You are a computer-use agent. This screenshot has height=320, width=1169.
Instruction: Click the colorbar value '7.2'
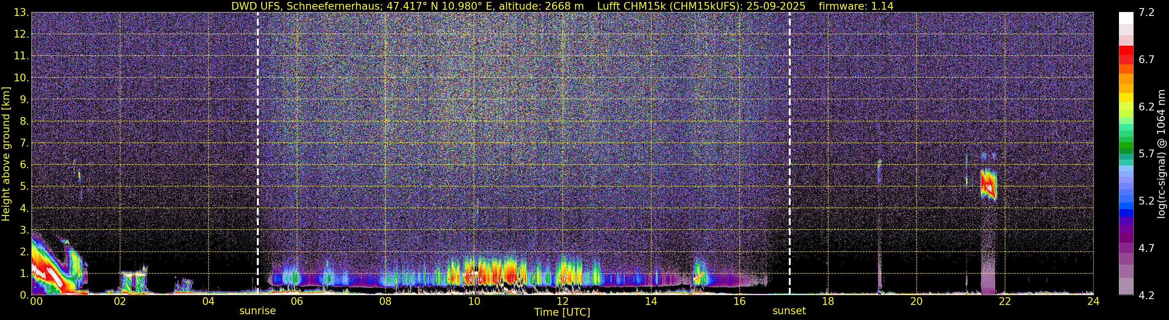(x=1146, y=12)
